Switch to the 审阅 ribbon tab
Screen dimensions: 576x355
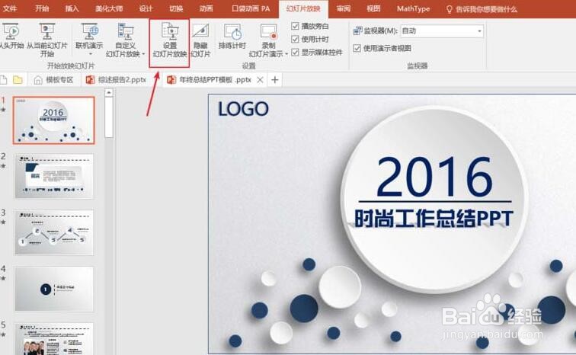pyautogui.click(x=344, y=8)
